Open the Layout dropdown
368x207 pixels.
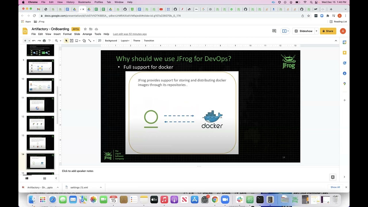click(x=125, y=41)
